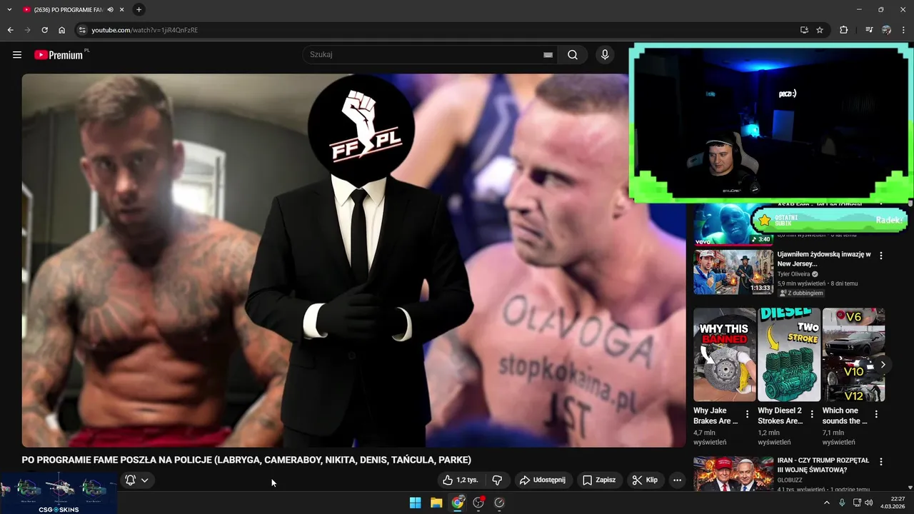914x514 pixels.
Task: Open Tyler Oliveira channel name
Action: pos(794,274)
